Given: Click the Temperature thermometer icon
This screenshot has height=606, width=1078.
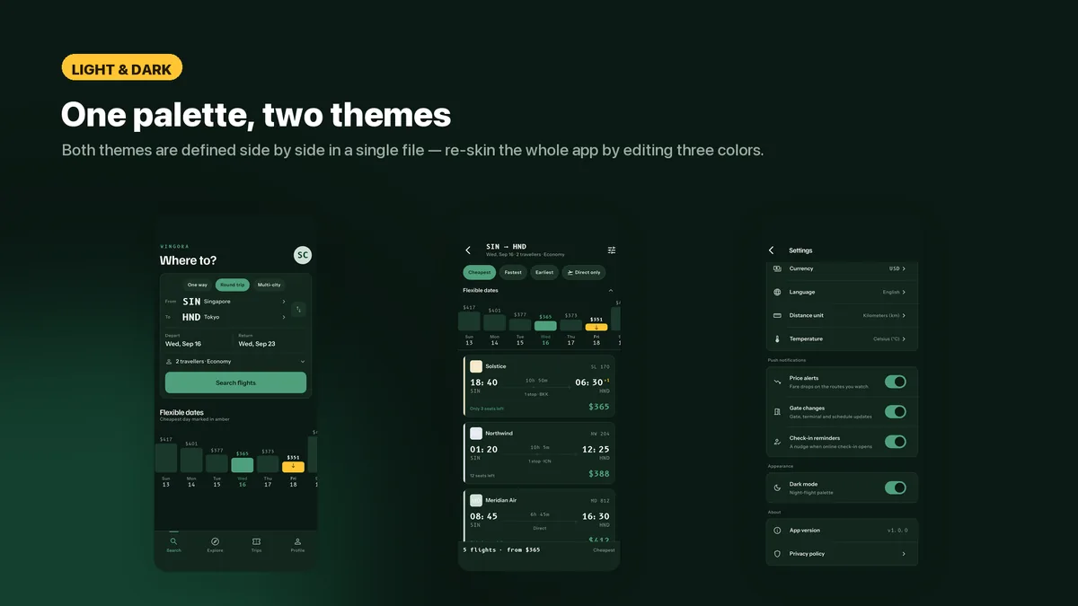Looking at the screenshot, I should (x=778, y=339).
